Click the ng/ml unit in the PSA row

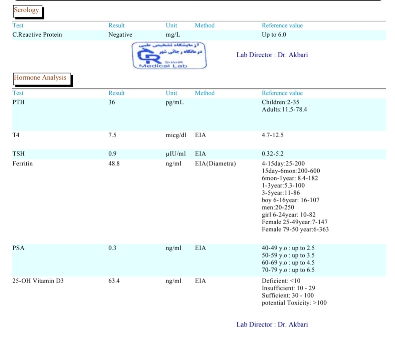173,248
